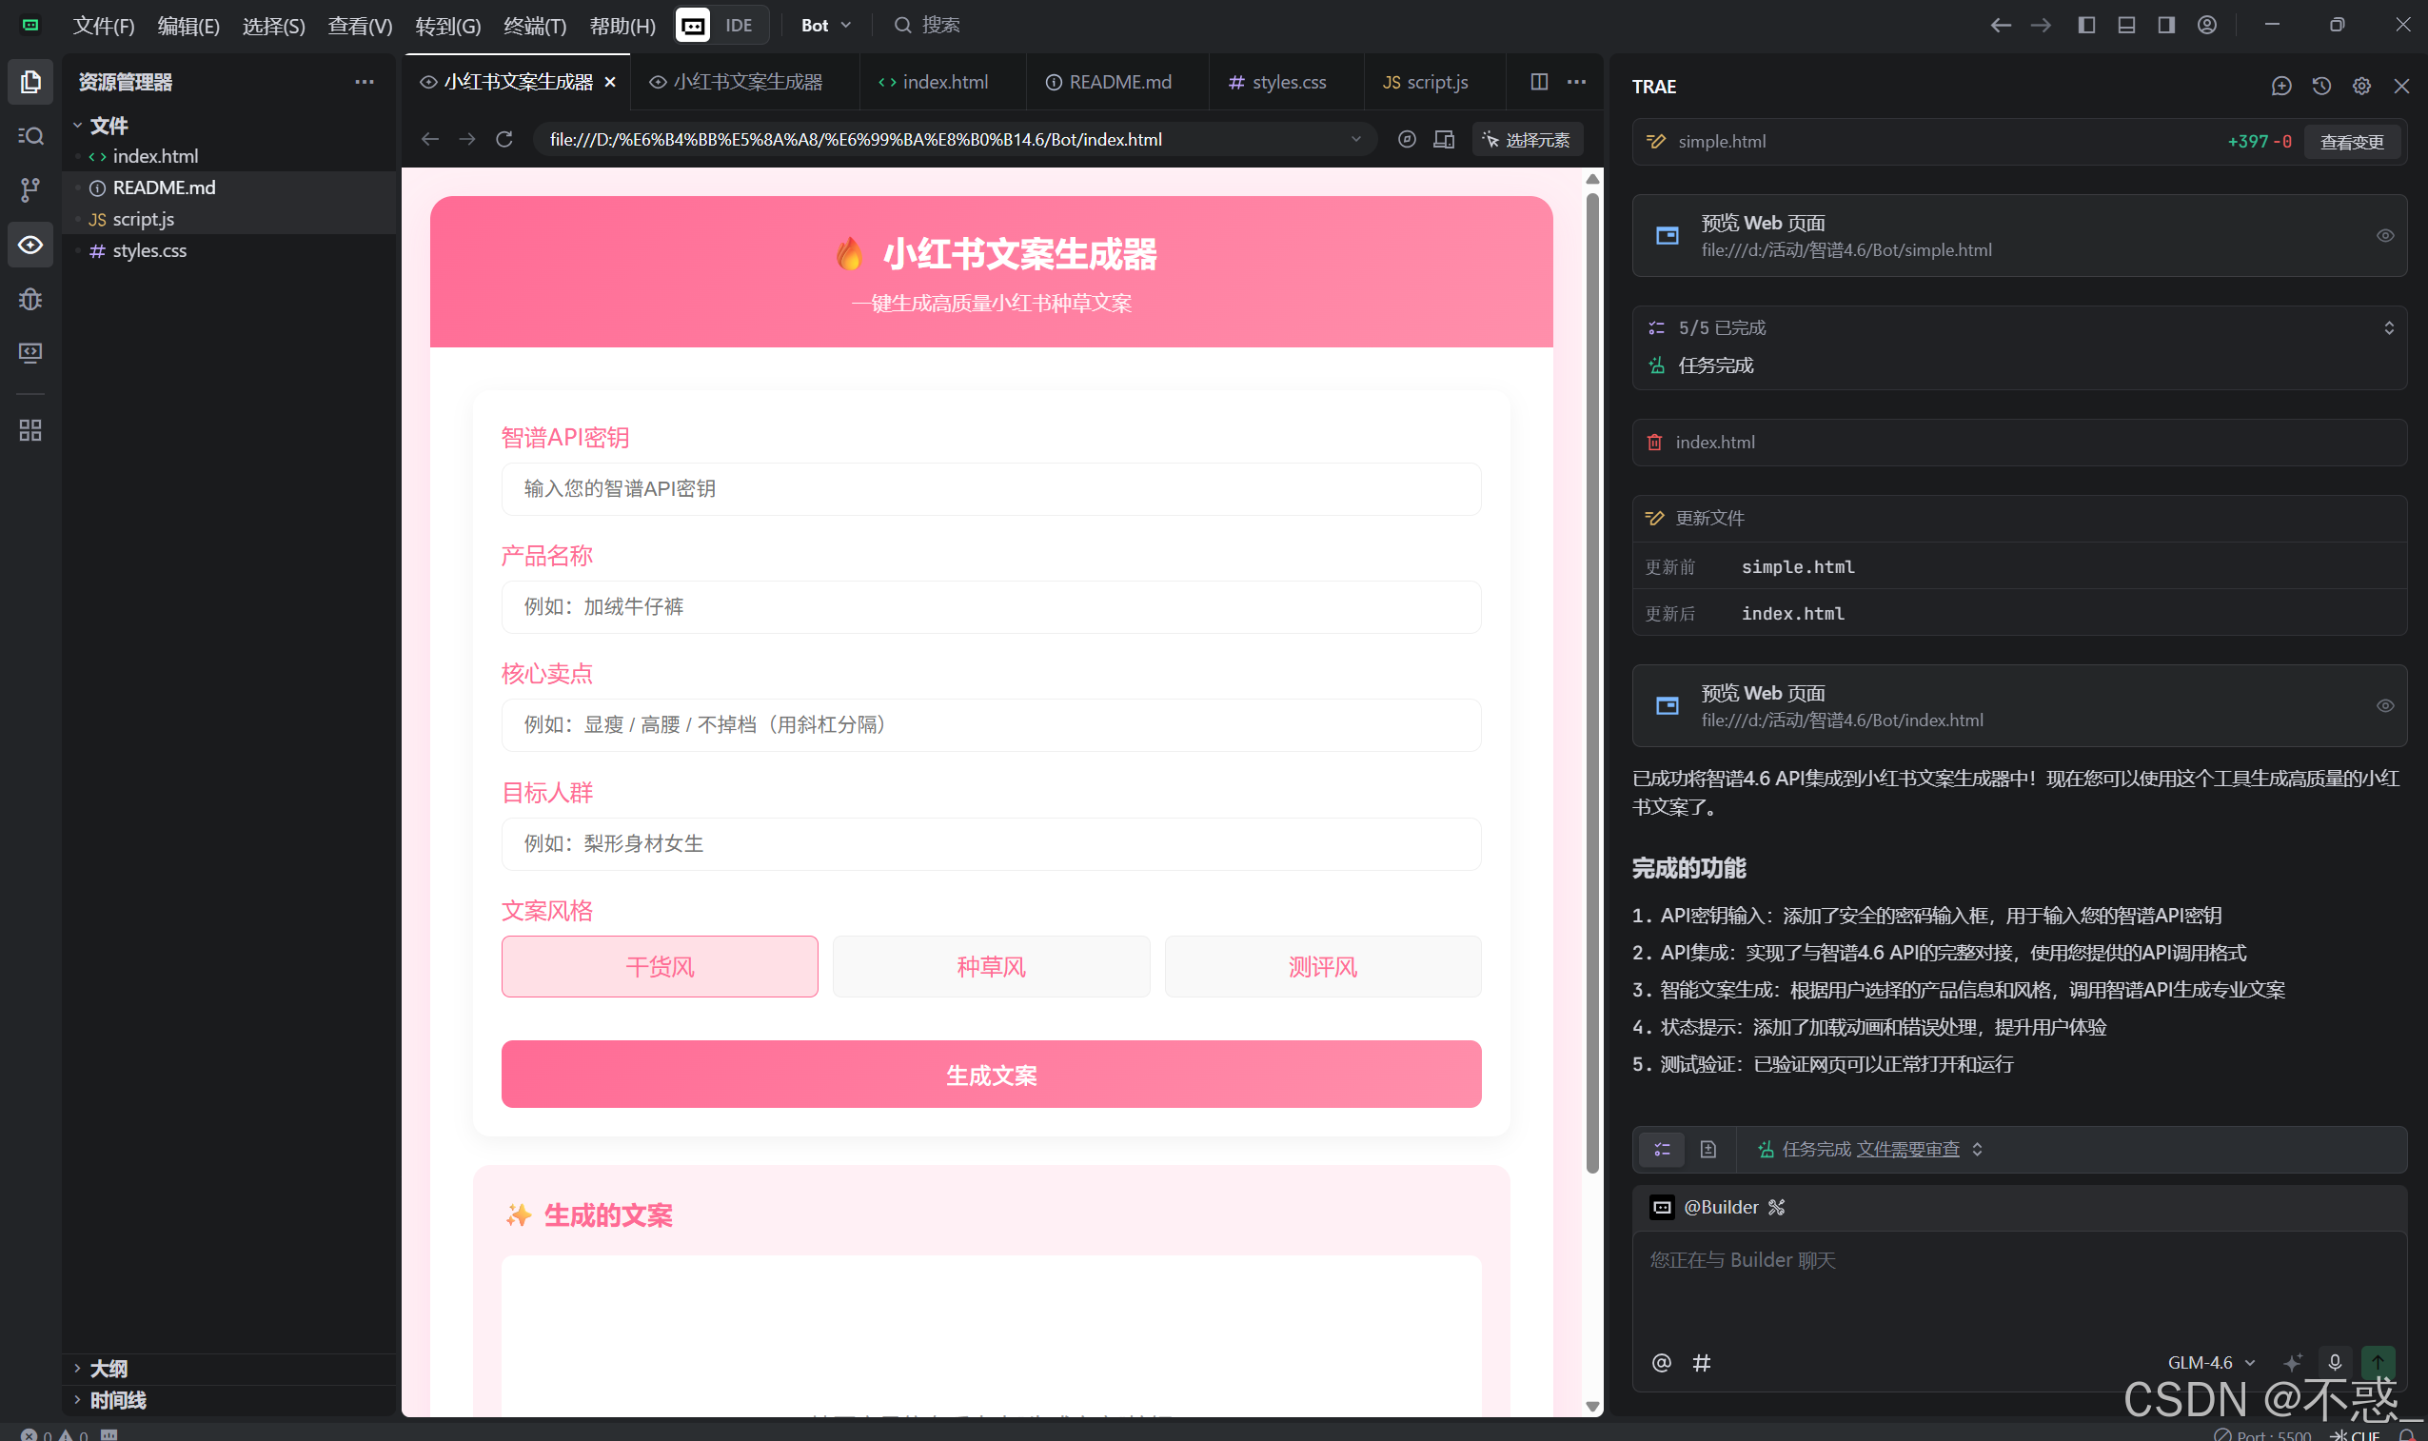The height and width of the screenshot is (1441, 2428).
Task: Select the 种草风 copywriting style
Action: [991, 966]
